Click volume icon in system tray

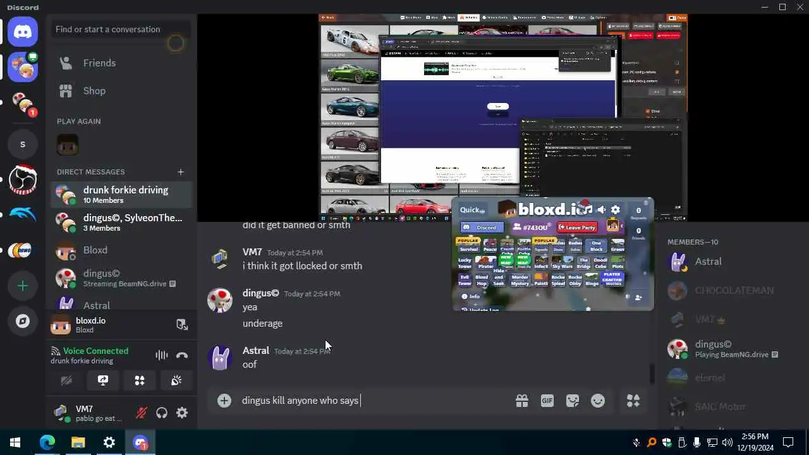pyautogui.click(x=727, y=442)
